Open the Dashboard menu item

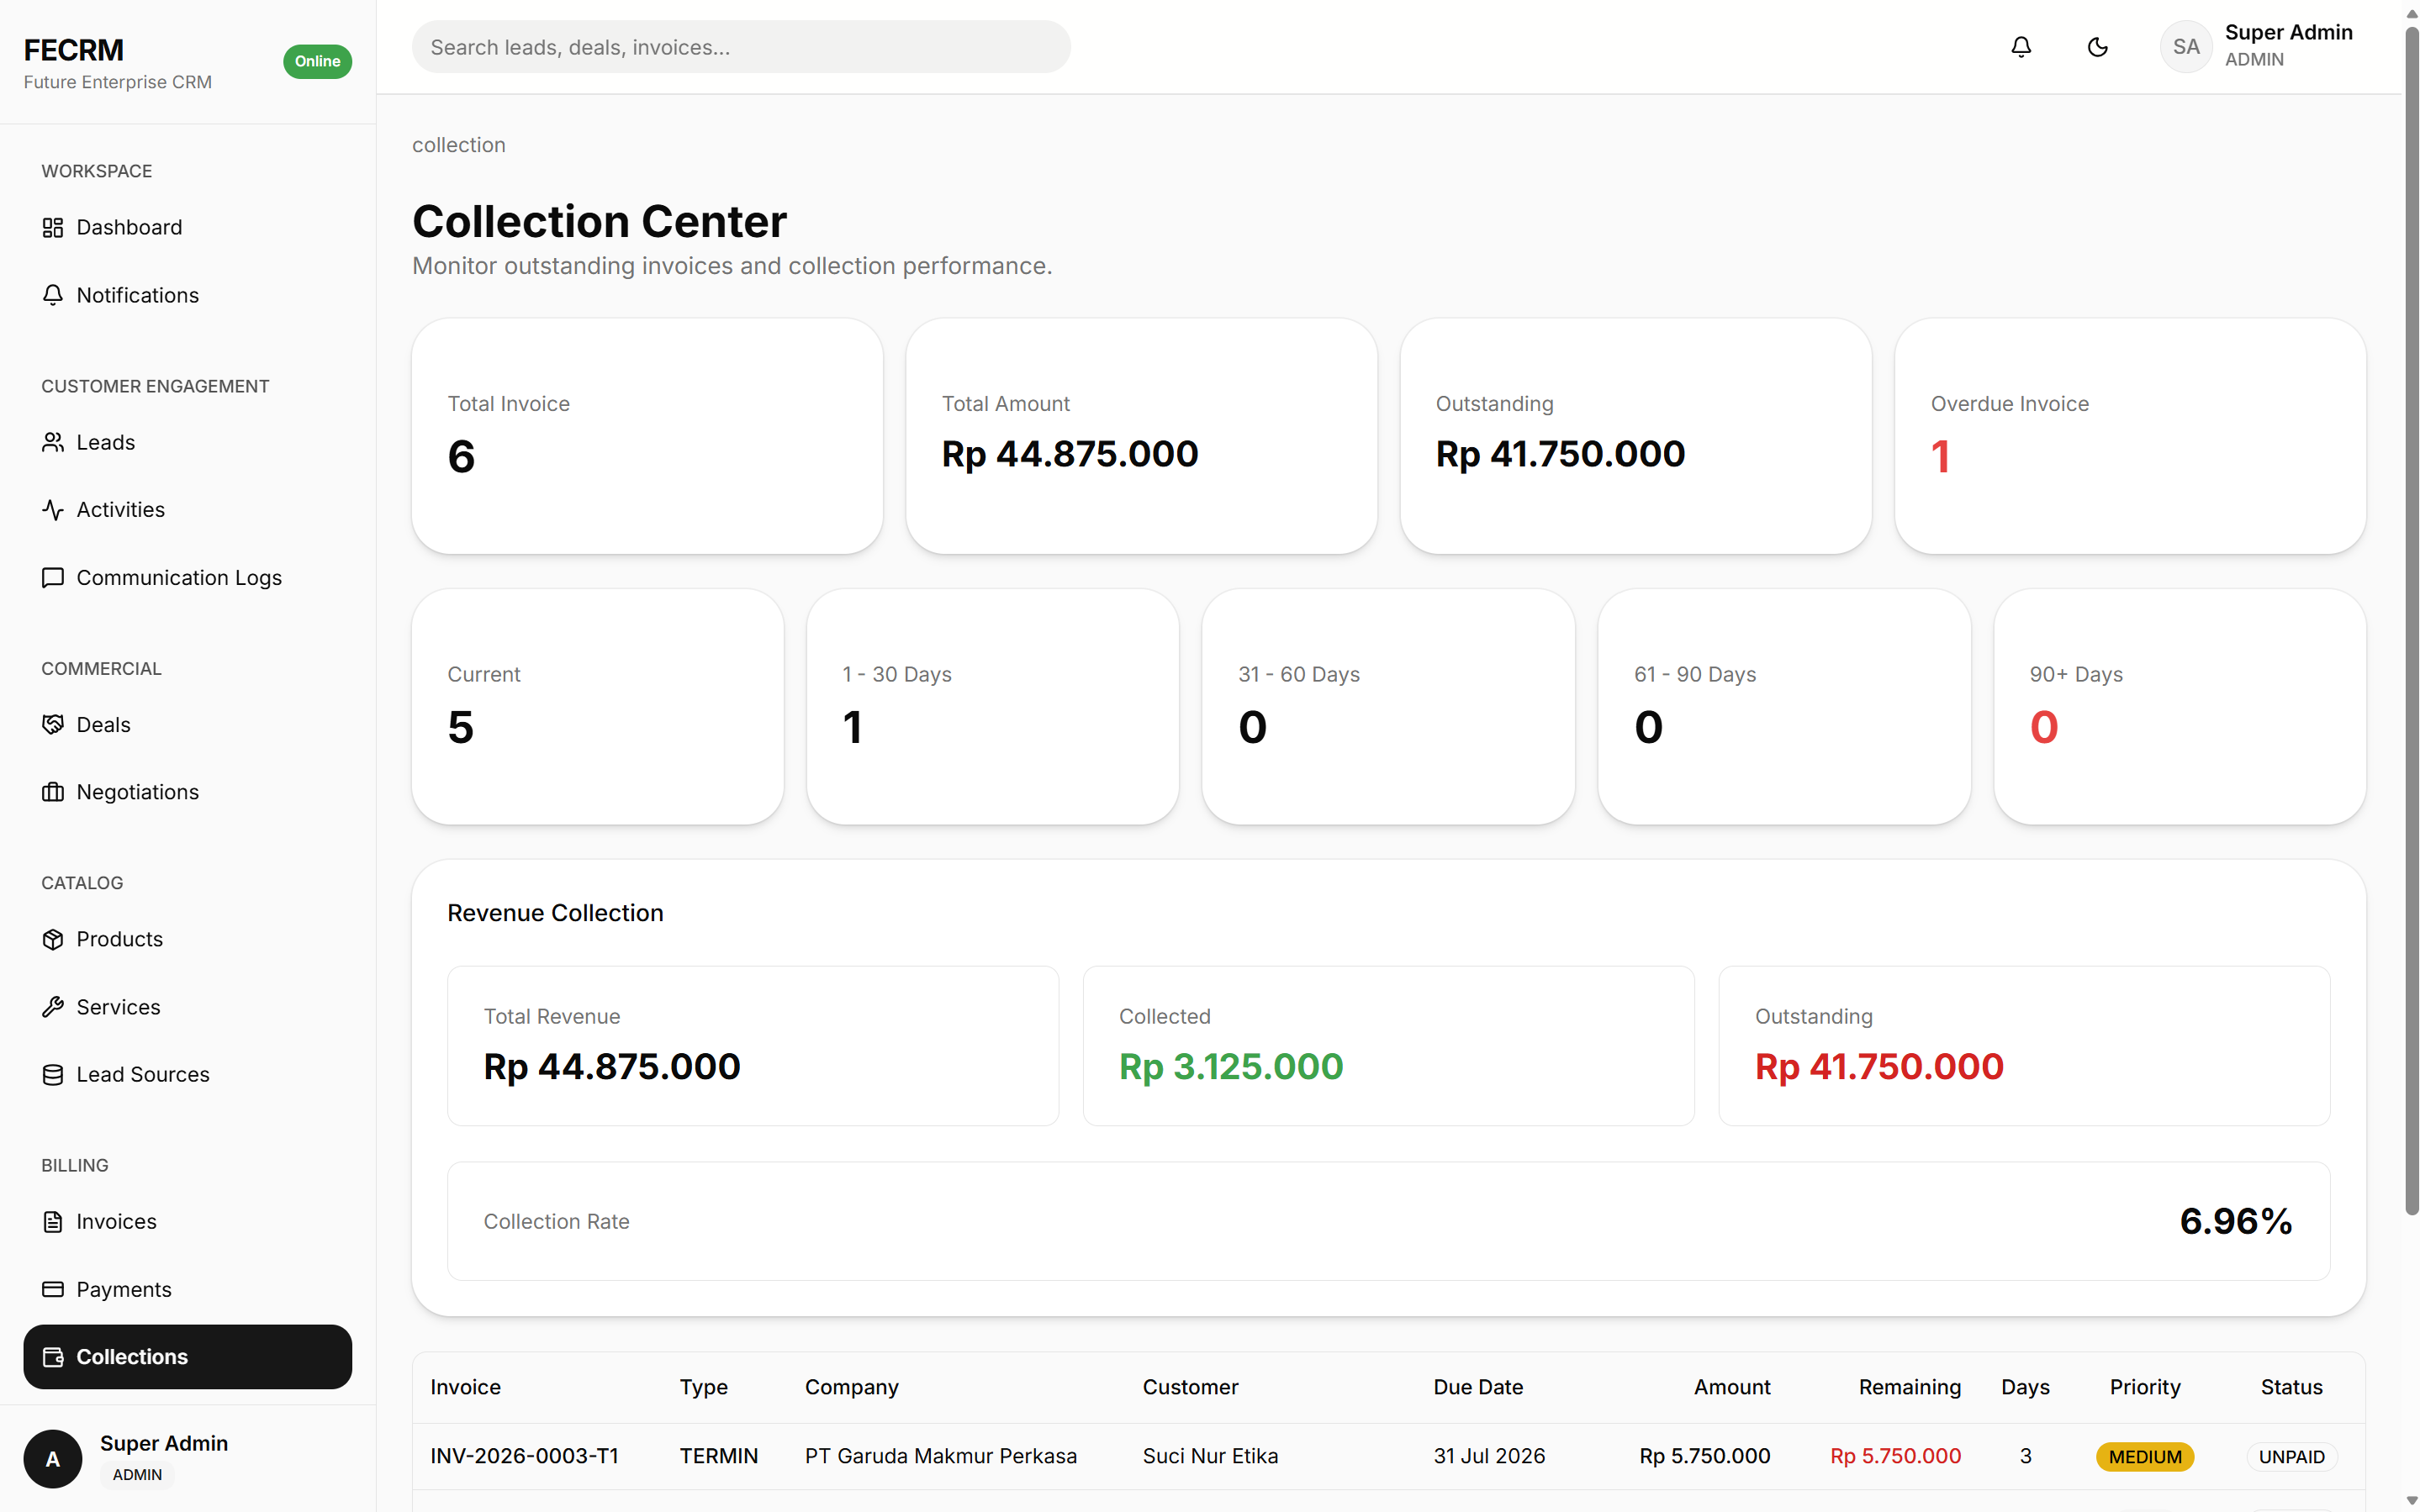188,227
